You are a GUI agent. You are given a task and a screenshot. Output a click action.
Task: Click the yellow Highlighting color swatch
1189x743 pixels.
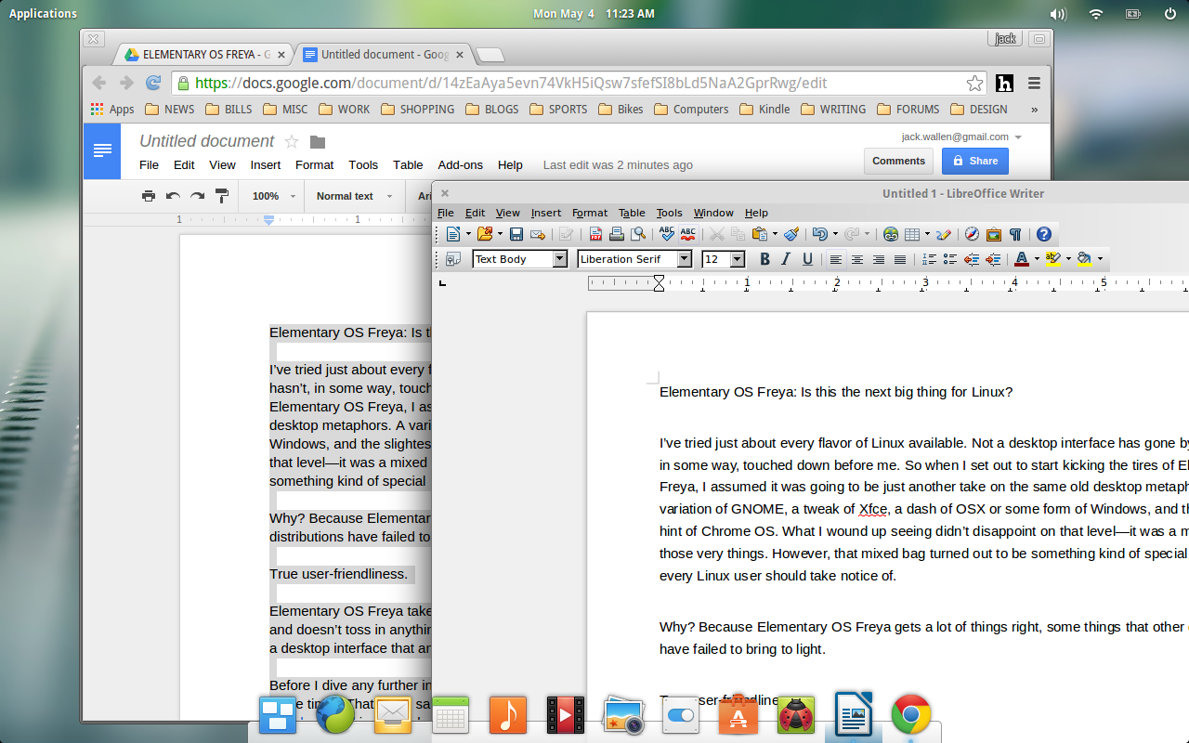coord(1052,259)
